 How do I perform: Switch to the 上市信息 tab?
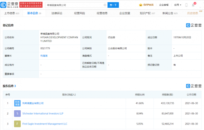point(12,13)
